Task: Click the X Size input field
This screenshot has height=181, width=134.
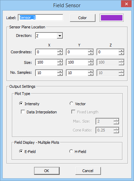Action: (46, 62)
